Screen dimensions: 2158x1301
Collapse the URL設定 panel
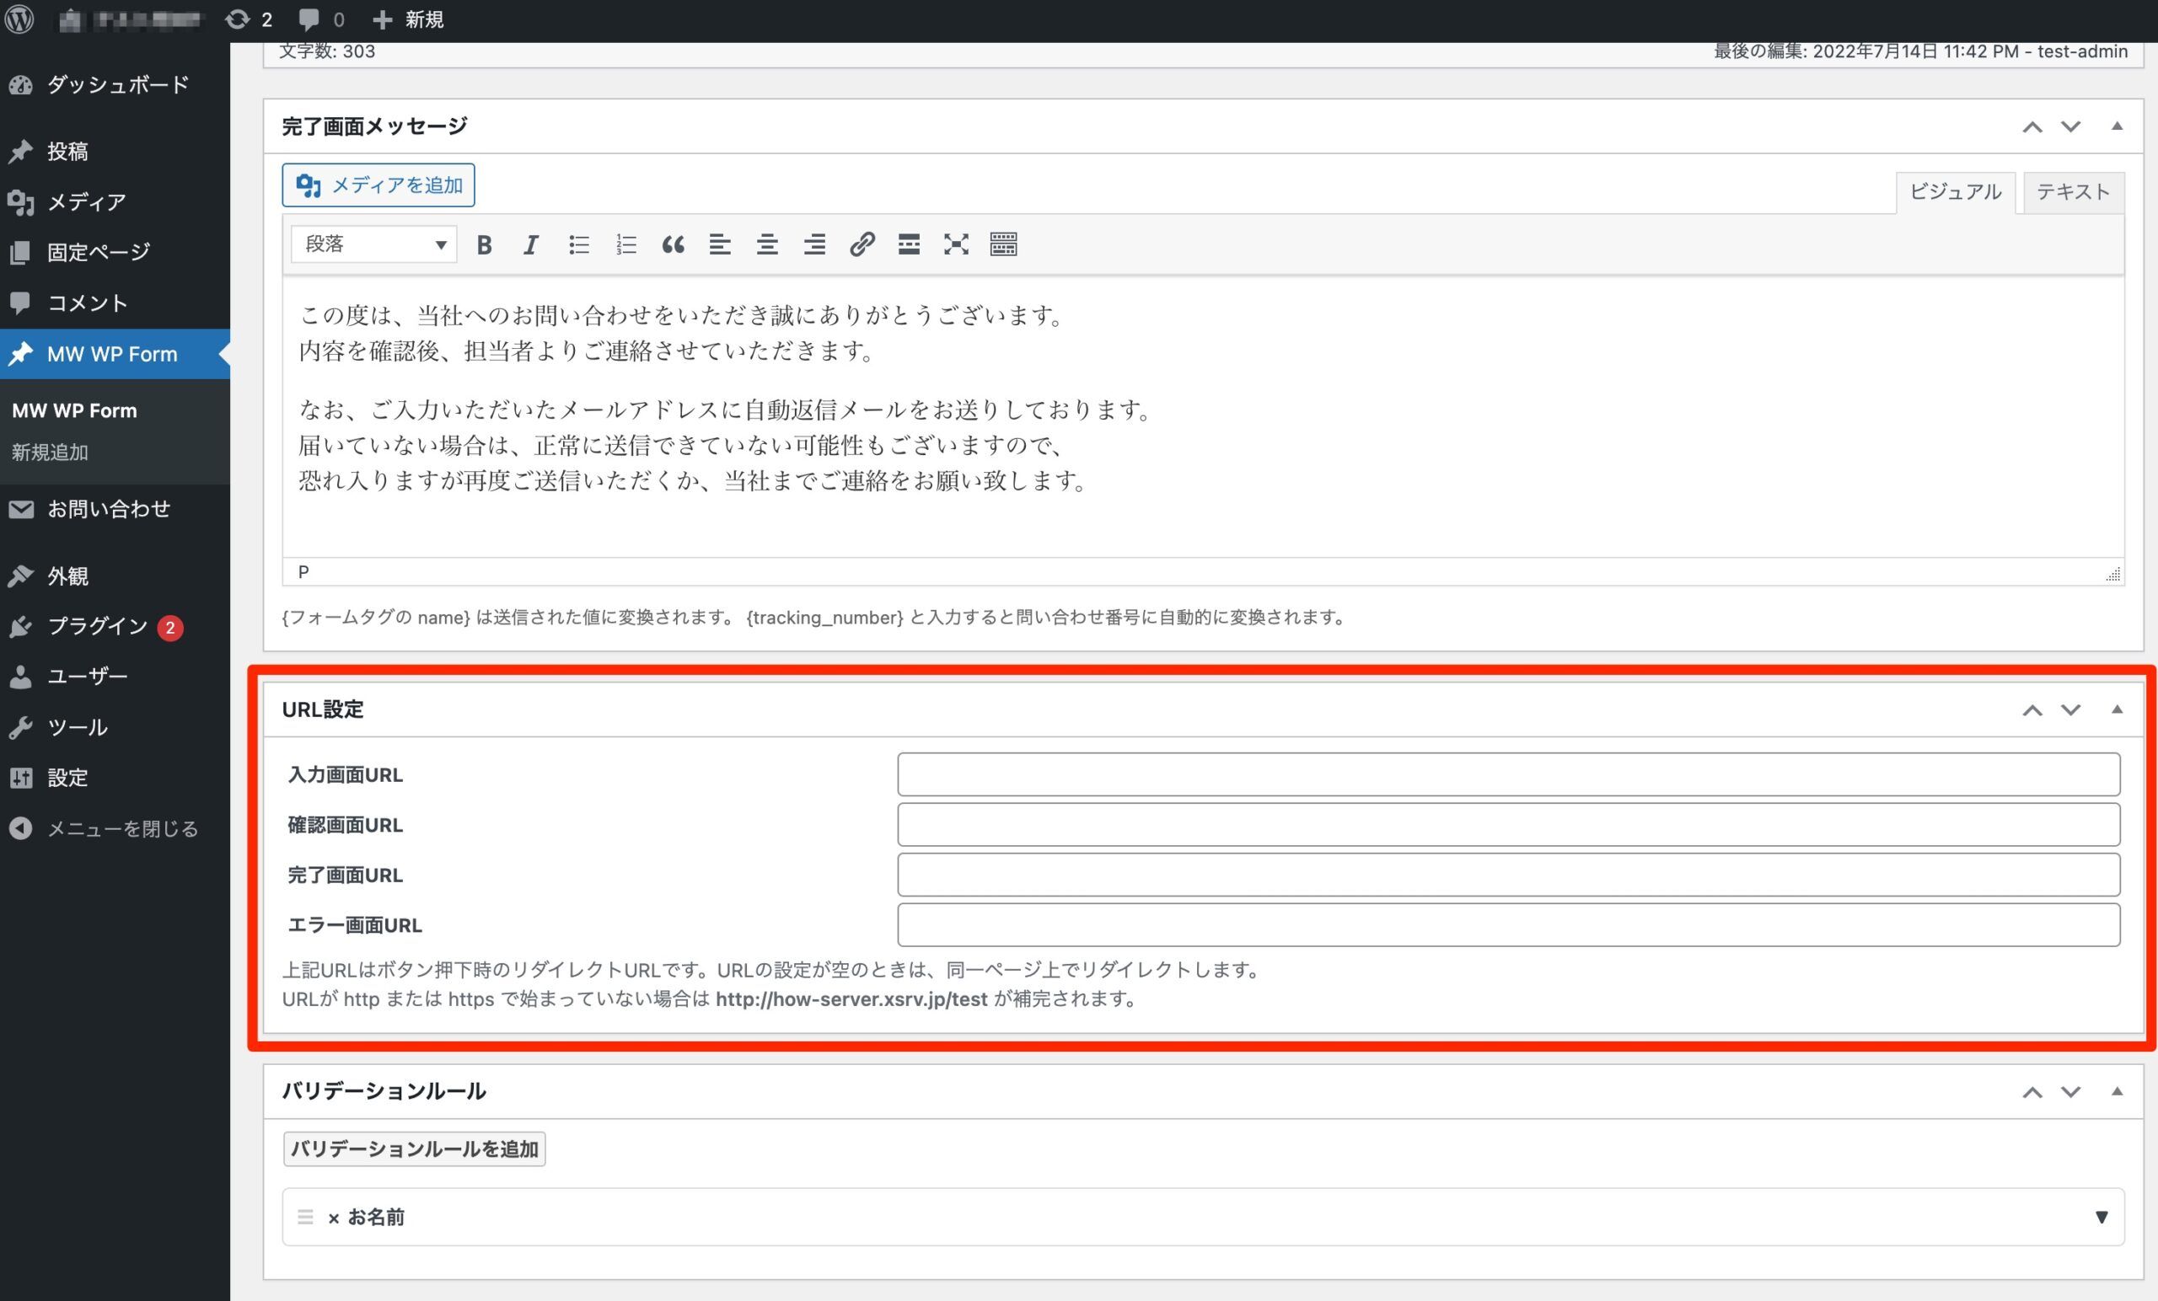pos(2118,709)
